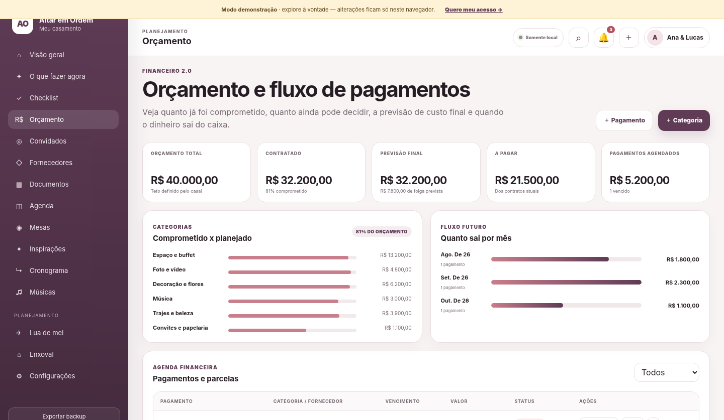The width and height of the screenshot is (724, 420).
Task: Open notifications bell icon
Action: click(x=604, y=38)
